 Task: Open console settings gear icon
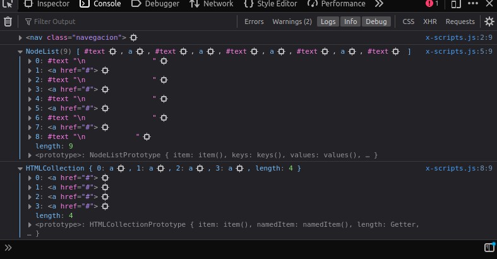coord(489,21)
